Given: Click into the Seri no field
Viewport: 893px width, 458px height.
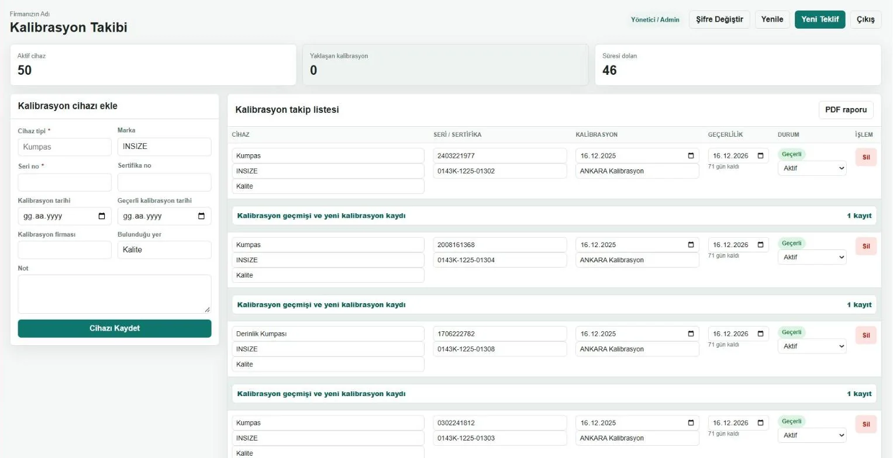Looking at the screenshot, I should pos(64,182).
